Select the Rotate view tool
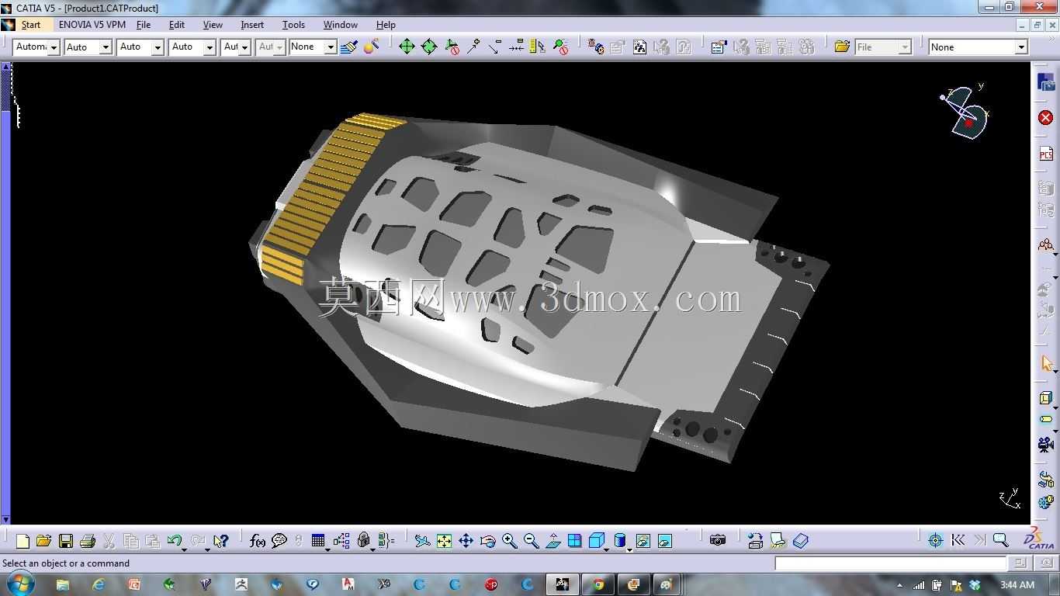The image size is (1060, 596). pyautogui.click(x=487, y=541)
